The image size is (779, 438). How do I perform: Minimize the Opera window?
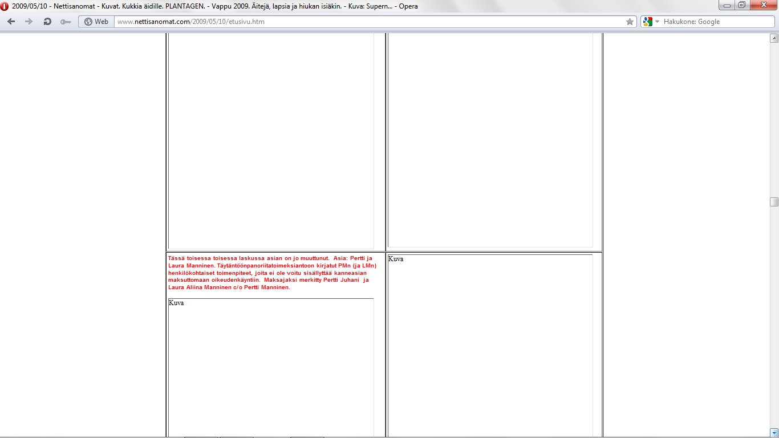pos(727,5)
